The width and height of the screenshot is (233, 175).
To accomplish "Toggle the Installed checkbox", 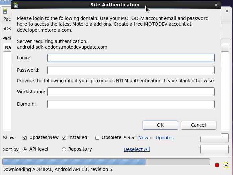I will (x=64, y=138).
